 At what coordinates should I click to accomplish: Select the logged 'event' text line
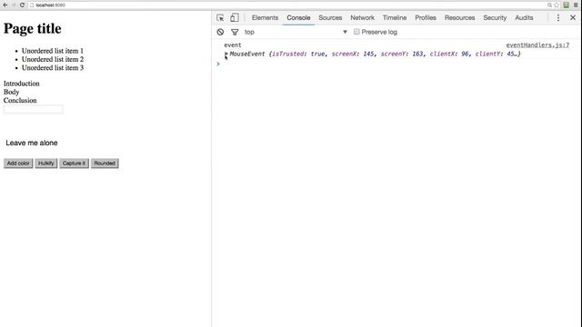pyautogui.click(x=233, y=45)
